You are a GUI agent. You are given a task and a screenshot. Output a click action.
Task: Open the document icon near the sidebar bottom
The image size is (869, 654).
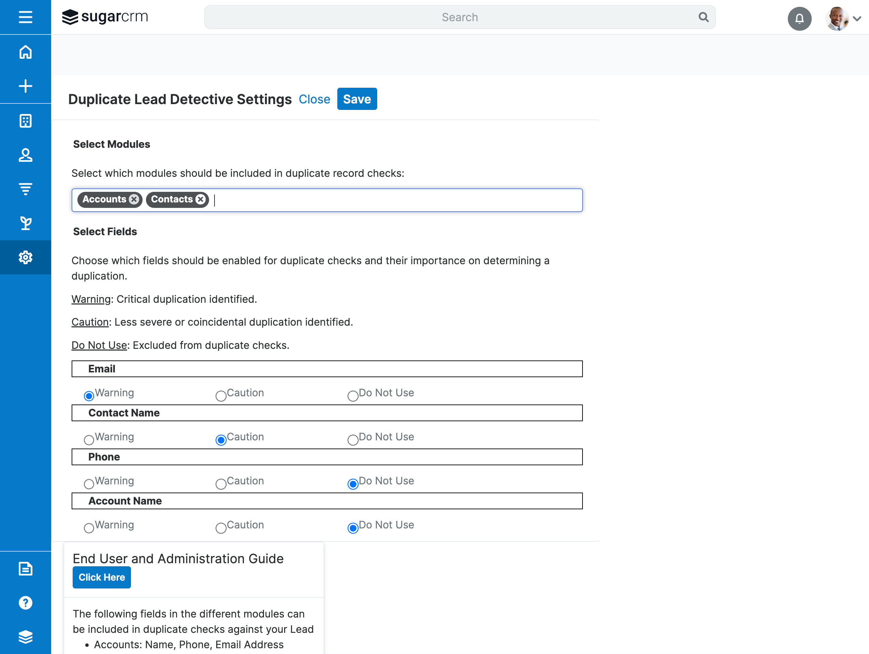pos(26,569)
